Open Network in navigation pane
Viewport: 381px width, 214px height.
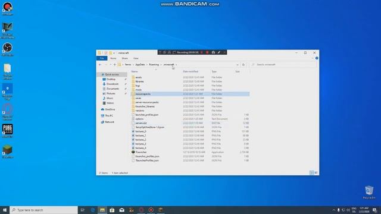click(110, 122)
